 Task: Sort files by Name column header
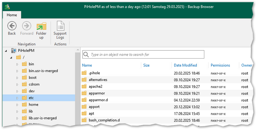tap(87, 65)
